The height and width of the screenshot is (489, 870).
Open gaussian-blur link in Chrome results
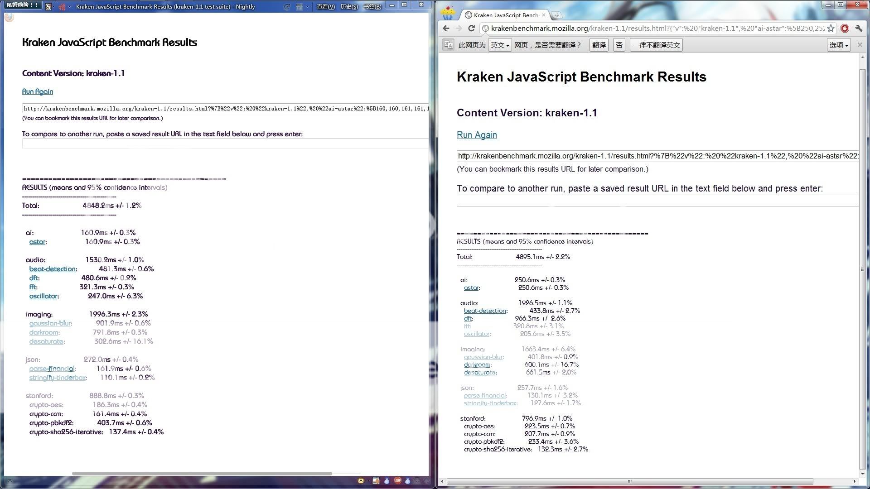pyautogui.click(x=483, y=357)
